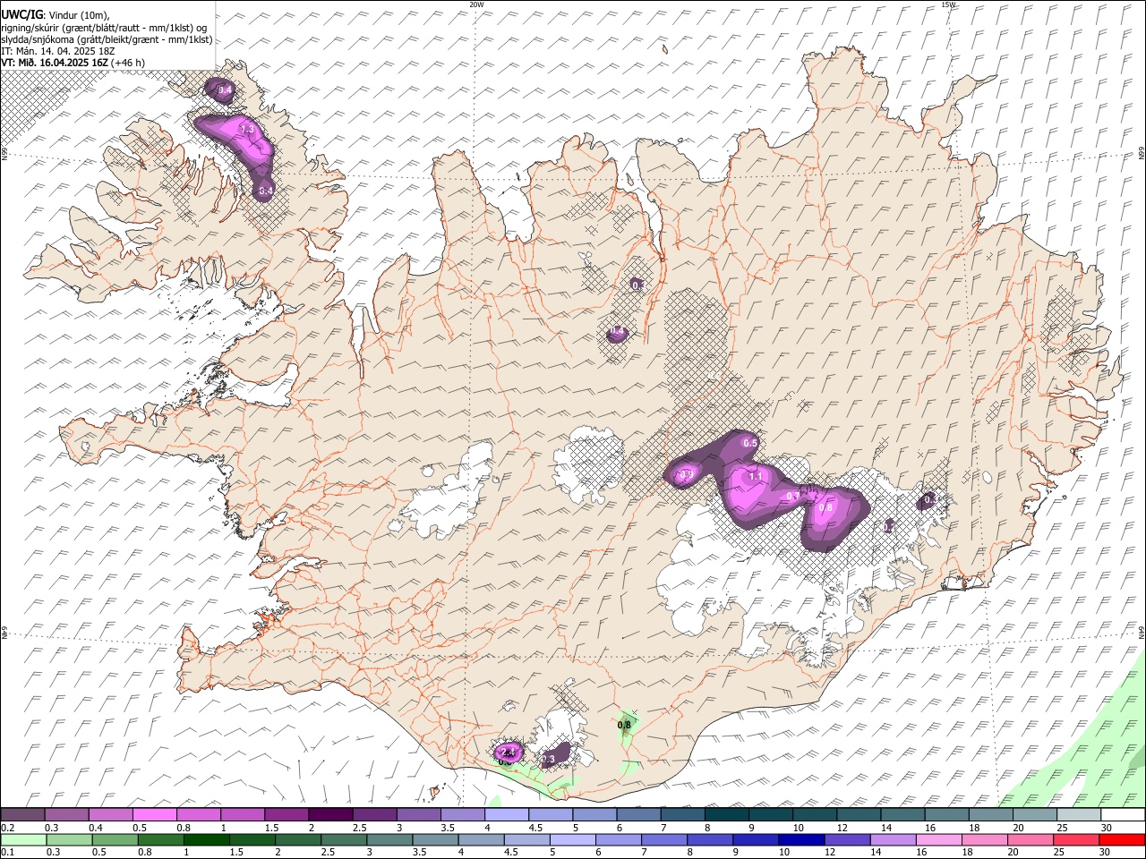This screenshot has width=1146, height=859.
Task: Click the bright pink 0.5–0.8 snow scale swatch
Action: pyautogui.click(x=155, y=814)
